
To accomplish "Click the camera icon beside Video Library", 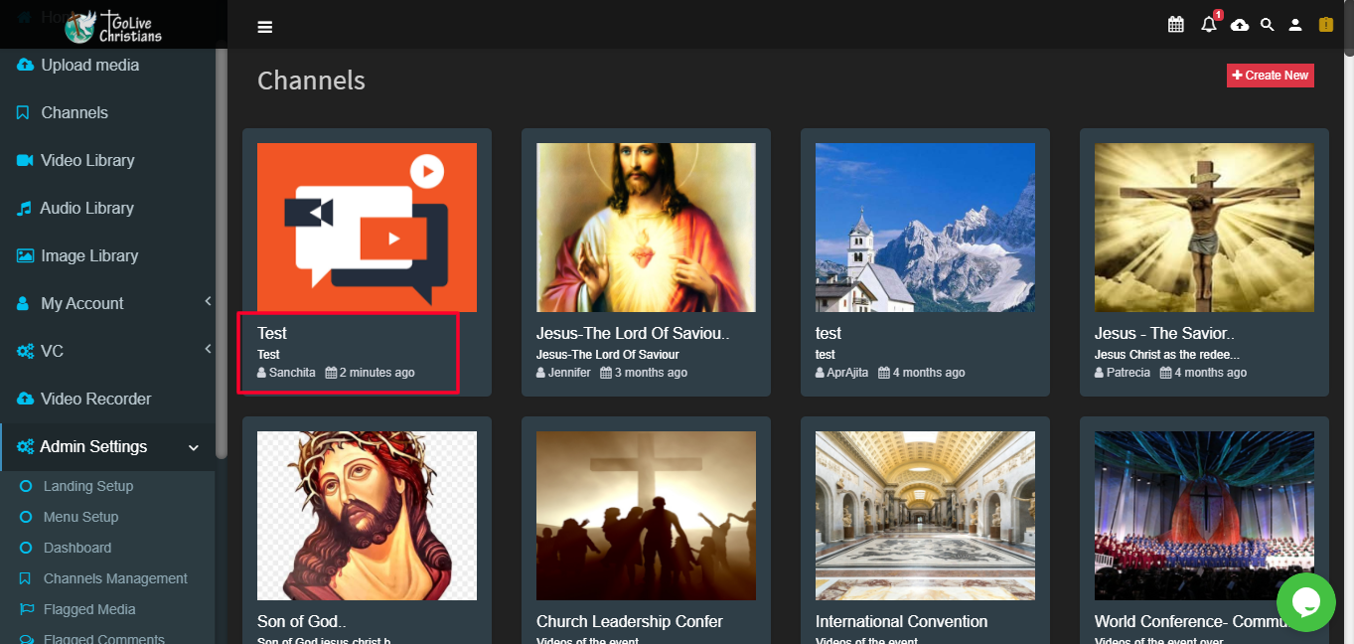I will (25, 160).
